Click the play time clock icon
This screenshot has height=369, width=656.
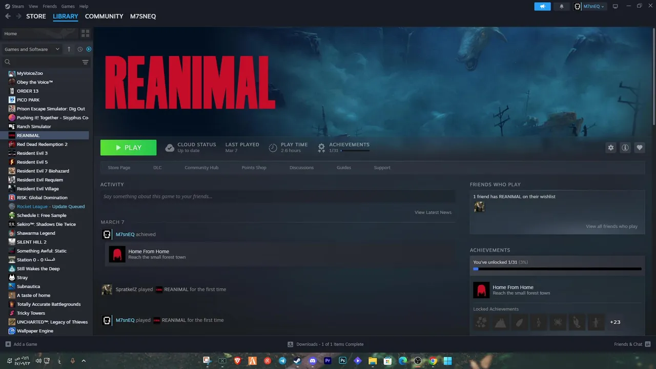coord(273,148)
